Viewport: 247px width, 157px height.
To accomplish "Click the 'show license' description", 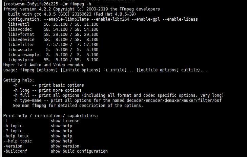I will (65, 120).
